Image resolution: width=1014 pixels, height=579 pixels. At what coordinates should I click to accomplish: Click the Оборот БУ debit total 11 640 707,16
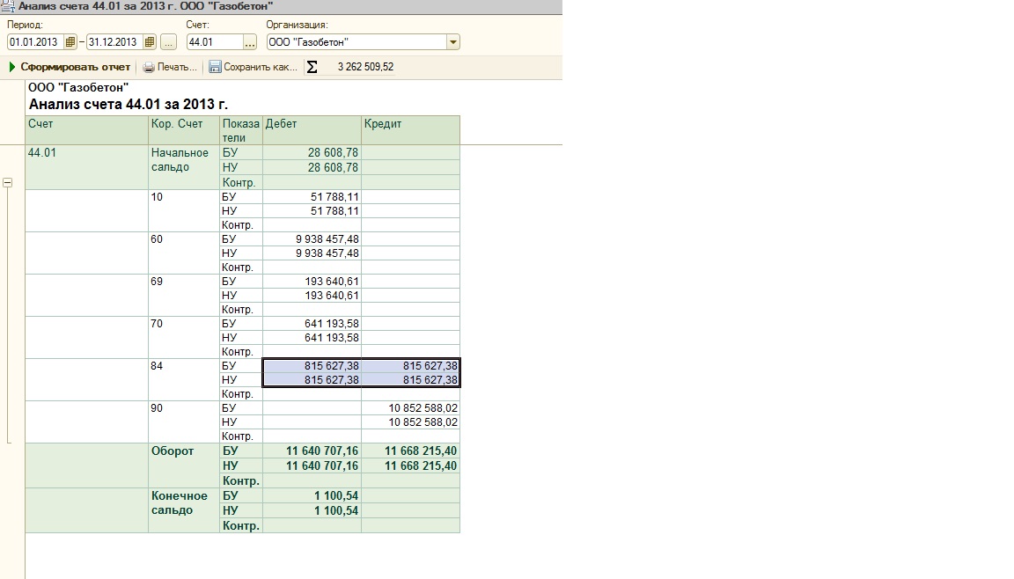[x=312, y=451]
